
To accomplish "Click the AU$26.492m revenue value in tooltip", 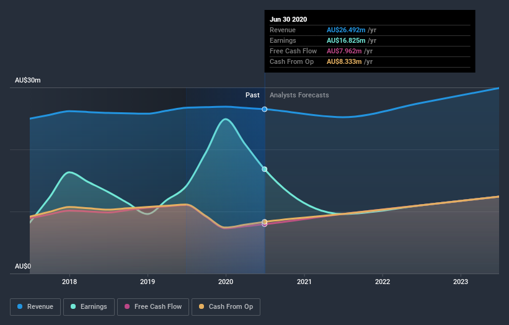I will coord(346,30).
